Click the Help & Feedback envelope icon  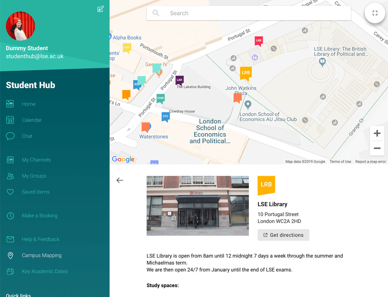coord(10,239)
